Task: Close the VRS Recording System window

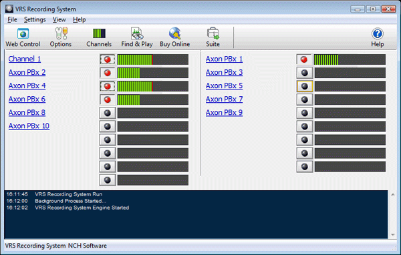Action: (388, 9)
